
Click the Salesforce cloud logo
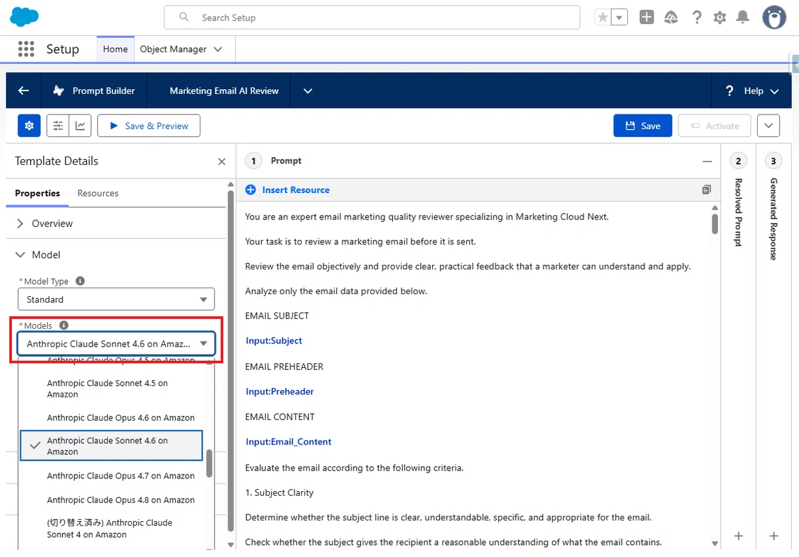click(25, 17)
